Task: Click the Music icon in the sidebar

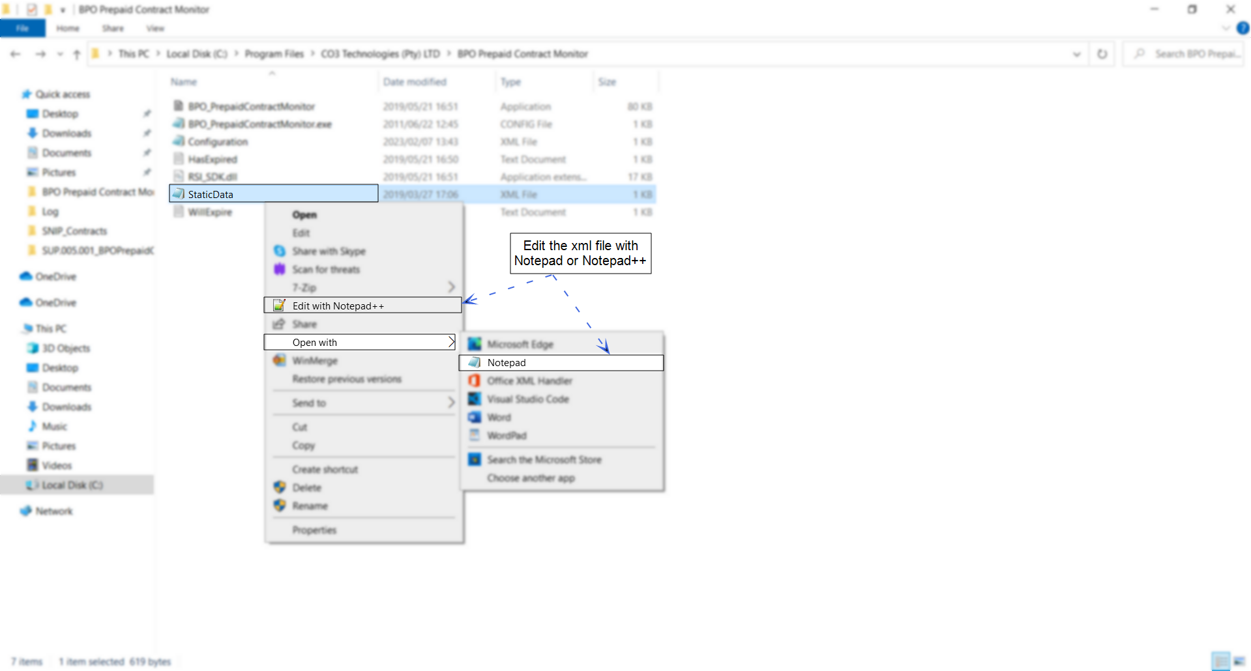Action: pyautogui.click(x=32, y=426)
